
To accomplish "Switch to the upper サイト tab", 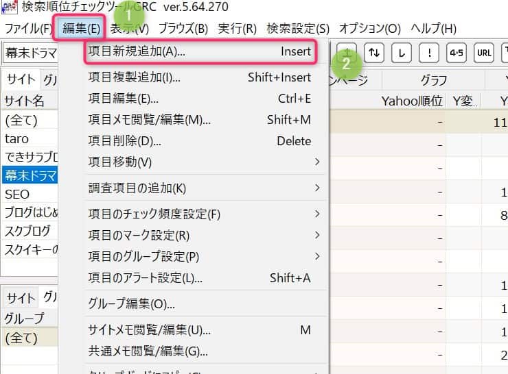I will click(21, 79).
